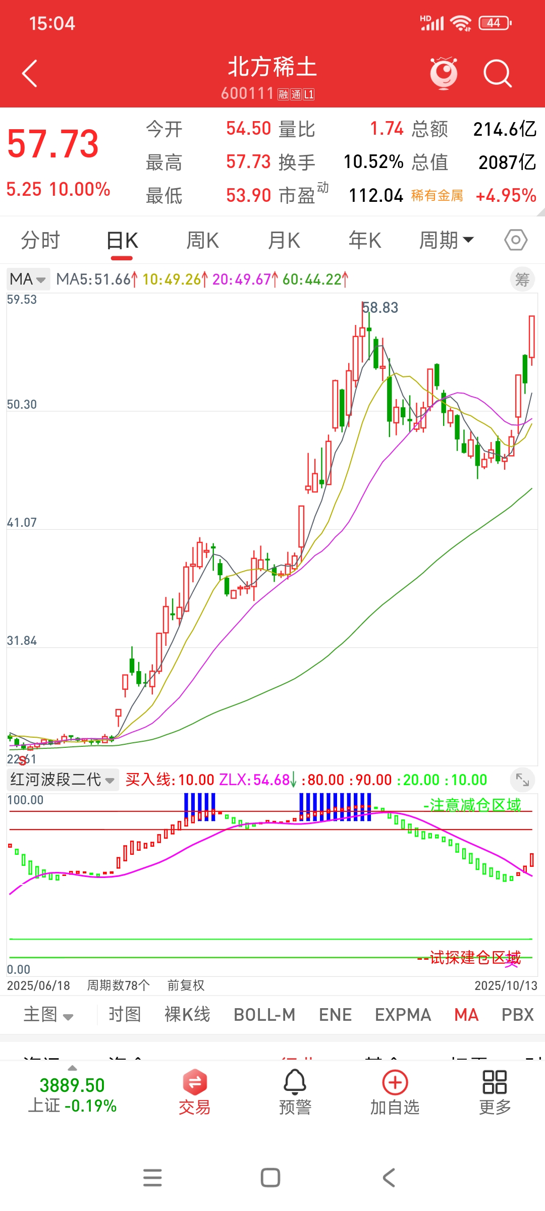Tap 融 margin trading badge

[x=283, y=94]
